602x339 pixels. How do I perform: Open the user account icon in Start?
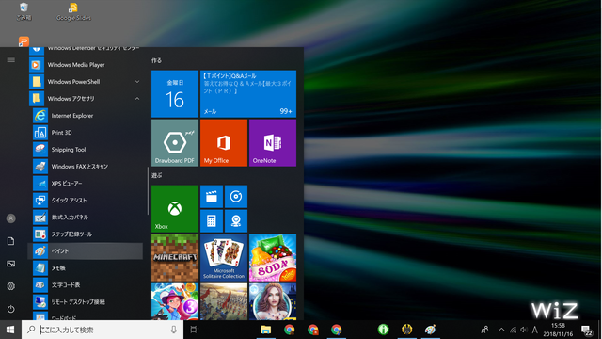click(10, 218)
